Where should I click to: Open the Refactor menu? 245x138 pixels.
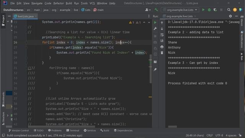[59, 3]
